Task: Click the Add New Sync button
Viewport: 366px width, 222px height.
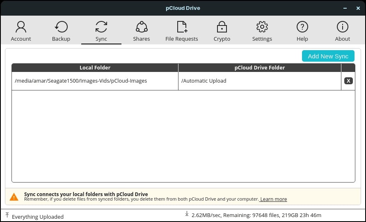Action: pos(328,56)
